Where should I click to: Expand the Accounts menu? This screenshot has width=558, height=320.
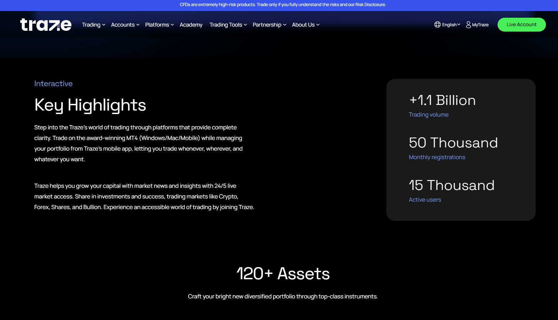tap(125, 25)
